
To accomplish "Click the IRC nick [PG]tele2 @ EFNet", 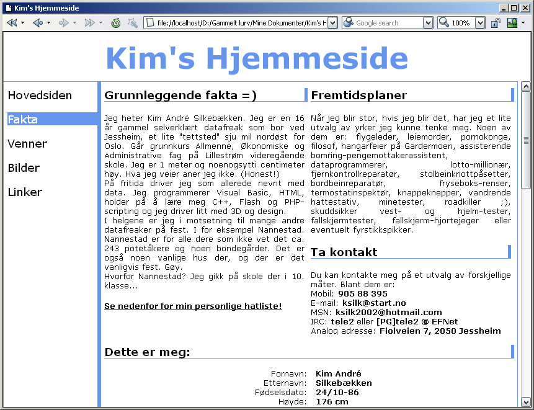I will pos(417,321).
